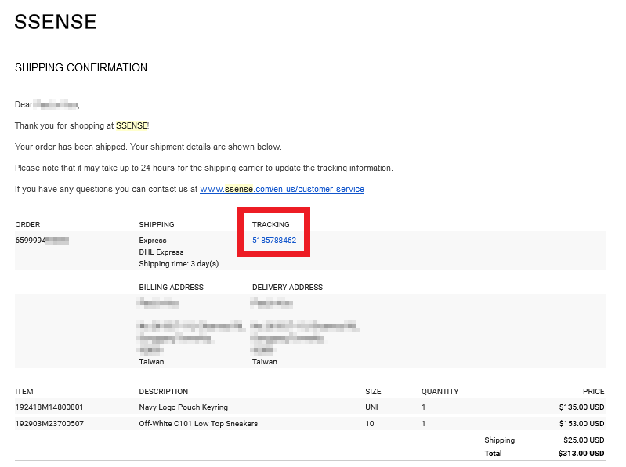
Task: Select the DESCRIPTION column header
Action: [163, 392]
